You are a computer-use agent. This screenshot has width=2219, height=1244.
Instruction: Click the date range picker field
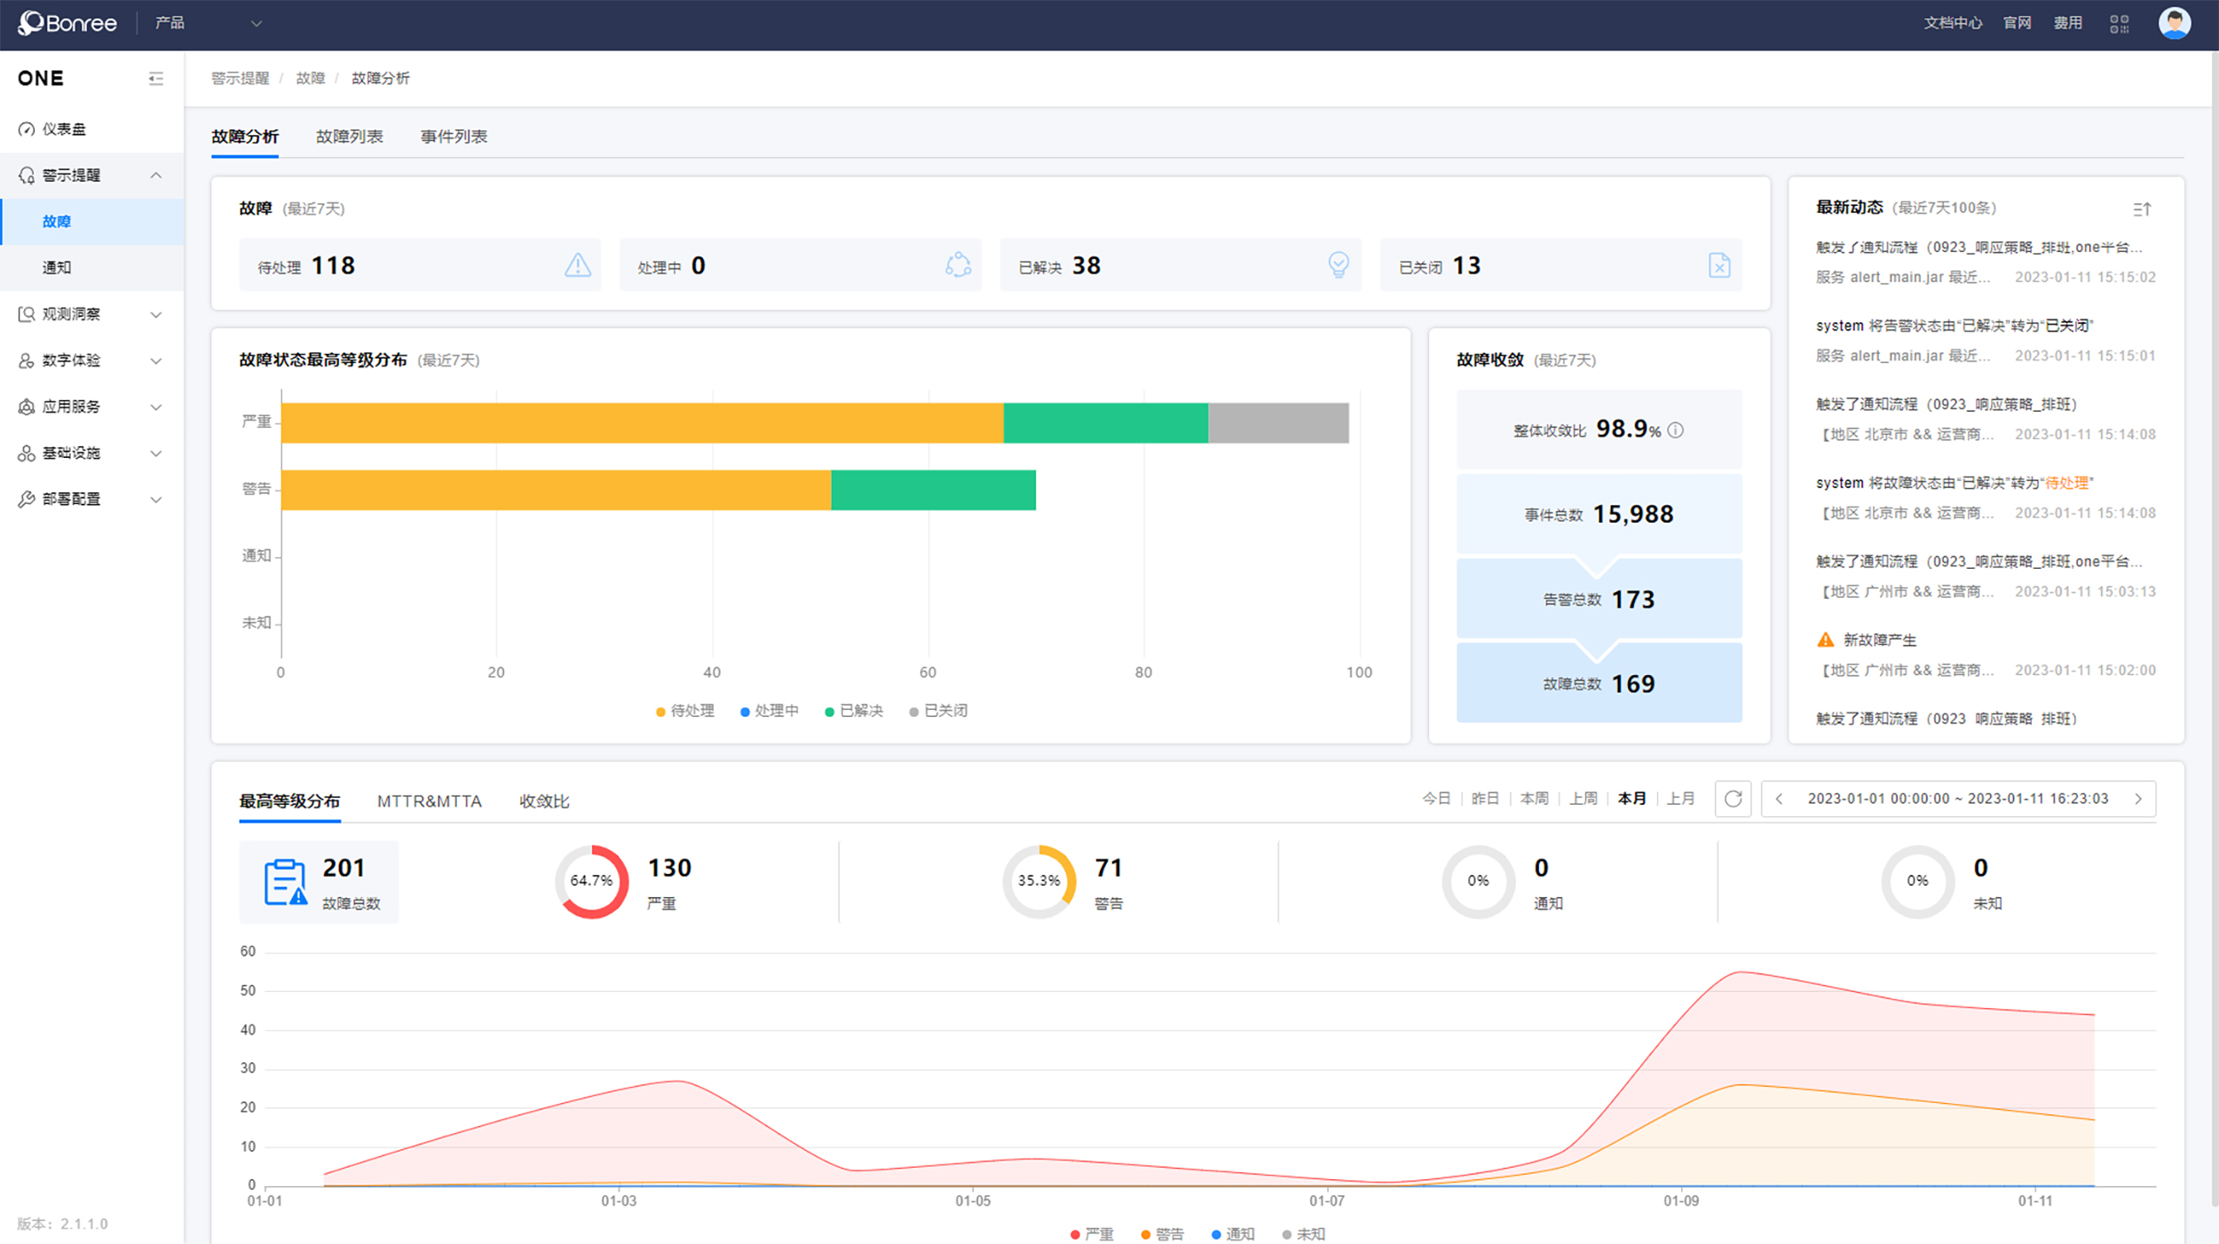pos(1957,799)
